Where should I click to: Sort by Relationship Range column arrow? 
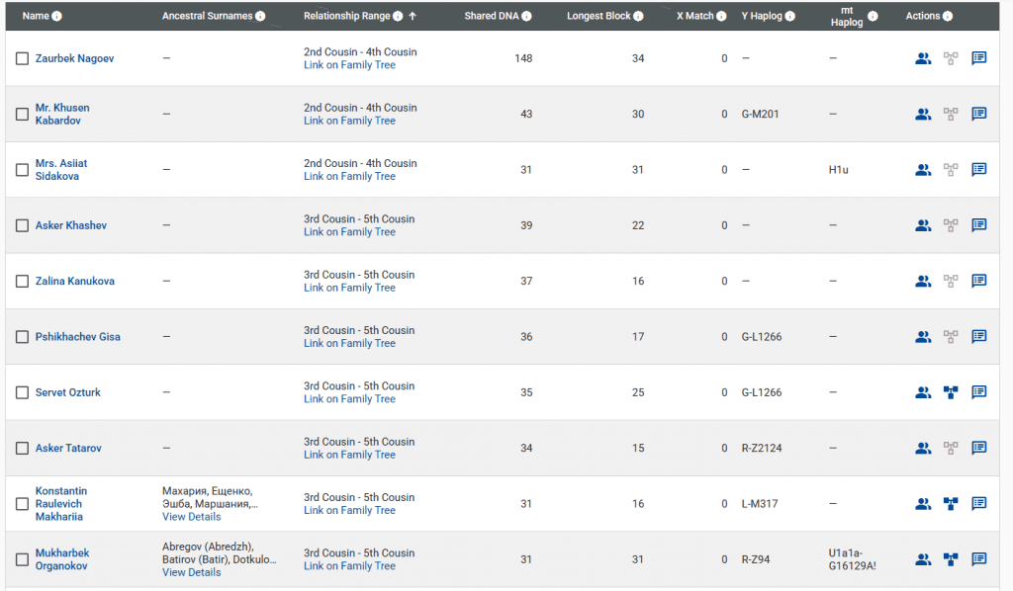(x=413, y=17)
